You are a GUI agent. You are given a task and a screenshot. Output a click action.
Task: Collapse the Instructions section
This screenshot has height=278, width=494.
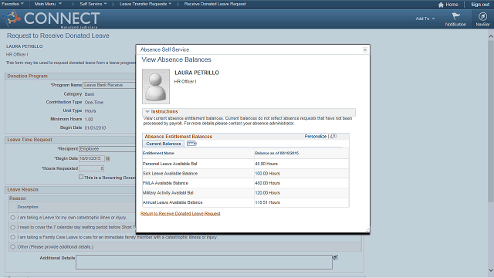(x=147, y=111)
